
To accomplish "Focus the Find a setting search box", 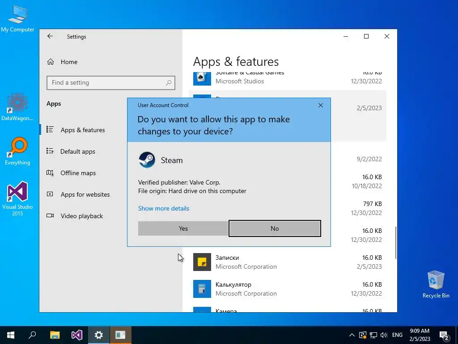I will 111,83.
